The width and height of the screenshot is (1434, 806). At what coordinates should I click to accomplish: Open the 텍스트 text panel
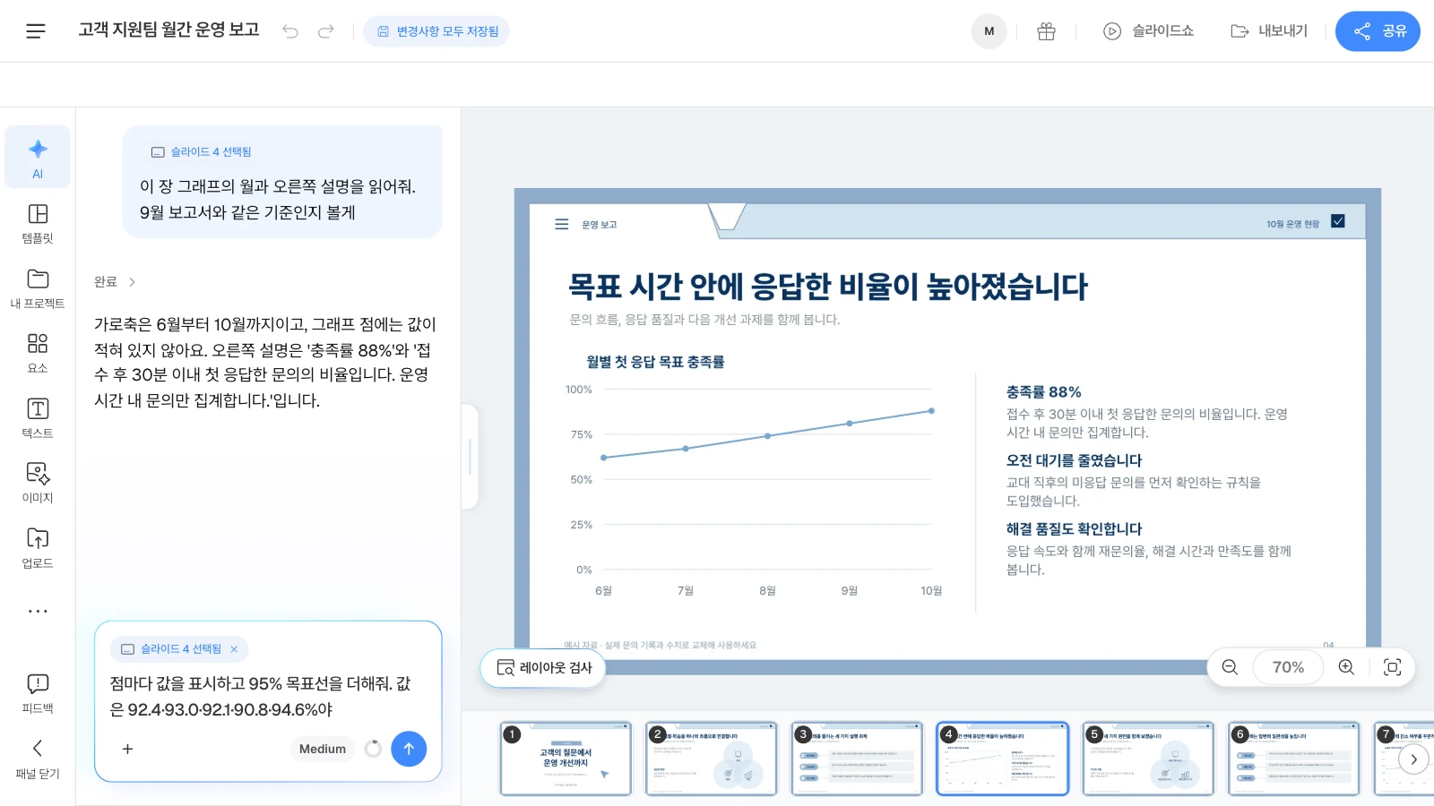38,418
